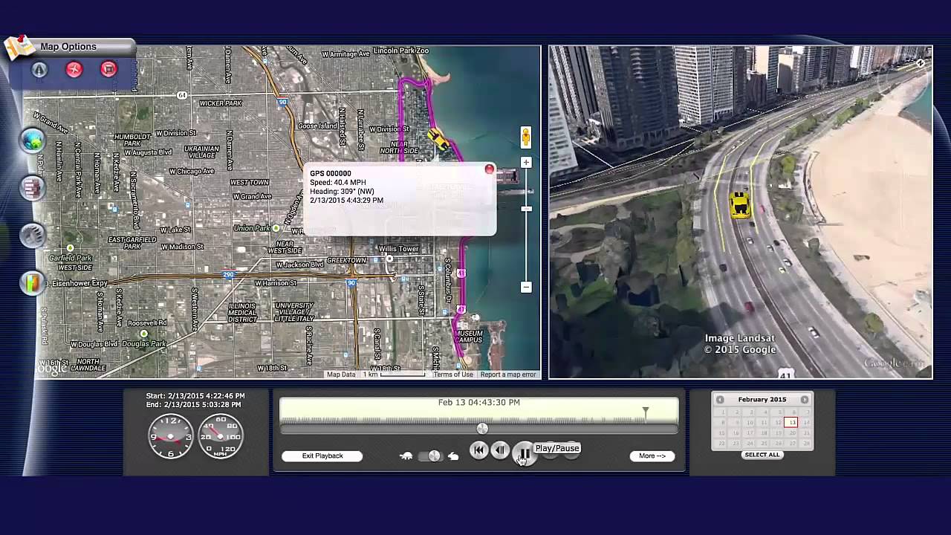Viewport: 951px width, 535px height.
Task: Go to previous month in calendar
Action: point(720,400)
